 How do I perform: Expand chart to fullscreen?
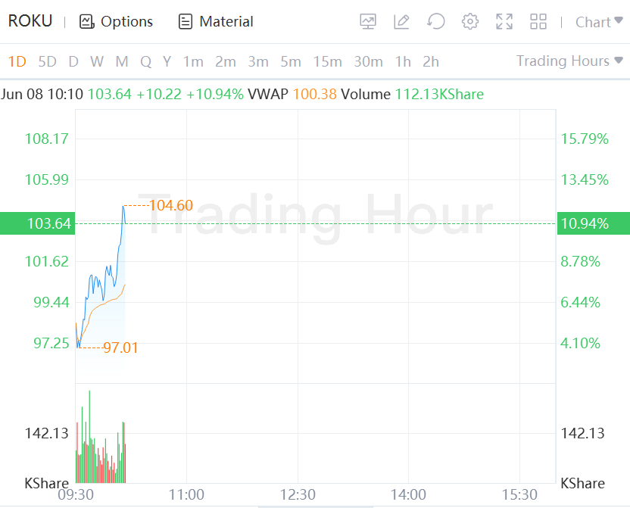click(504, 22)
